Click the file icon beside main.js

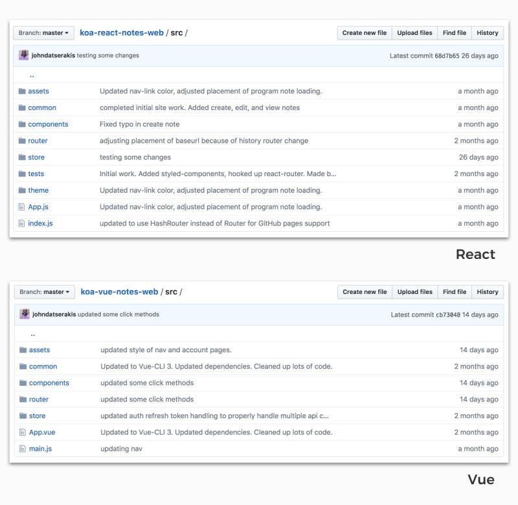tap(23, 448)
